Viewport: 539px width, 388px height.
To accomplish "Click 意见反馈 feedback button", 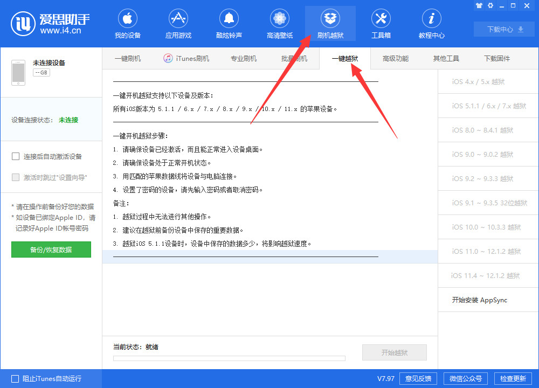I will (418, 378).
